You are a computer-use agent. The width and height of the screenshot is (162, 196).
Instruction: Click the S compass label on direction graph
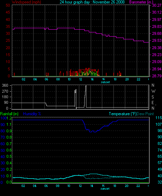pyautogui.click(x=153, y=97)
